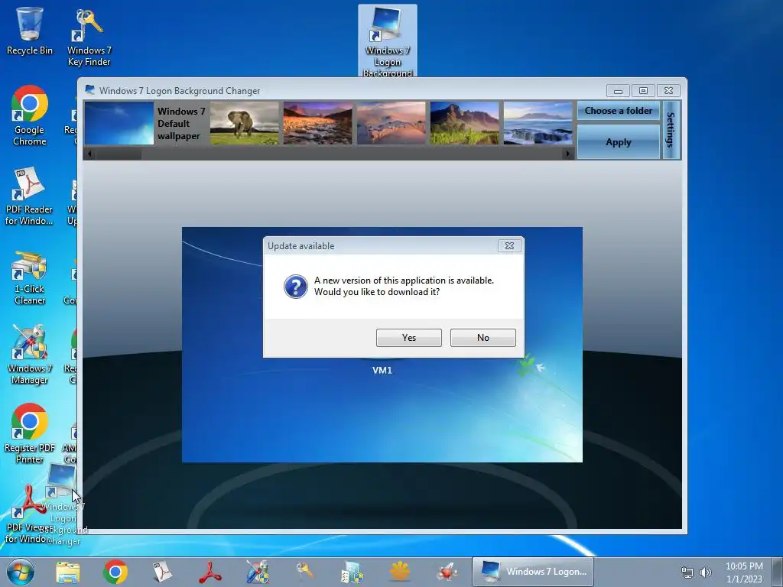Click the network icon in system tray
Screen dimensions: 783x587
[x=687, y=572]
